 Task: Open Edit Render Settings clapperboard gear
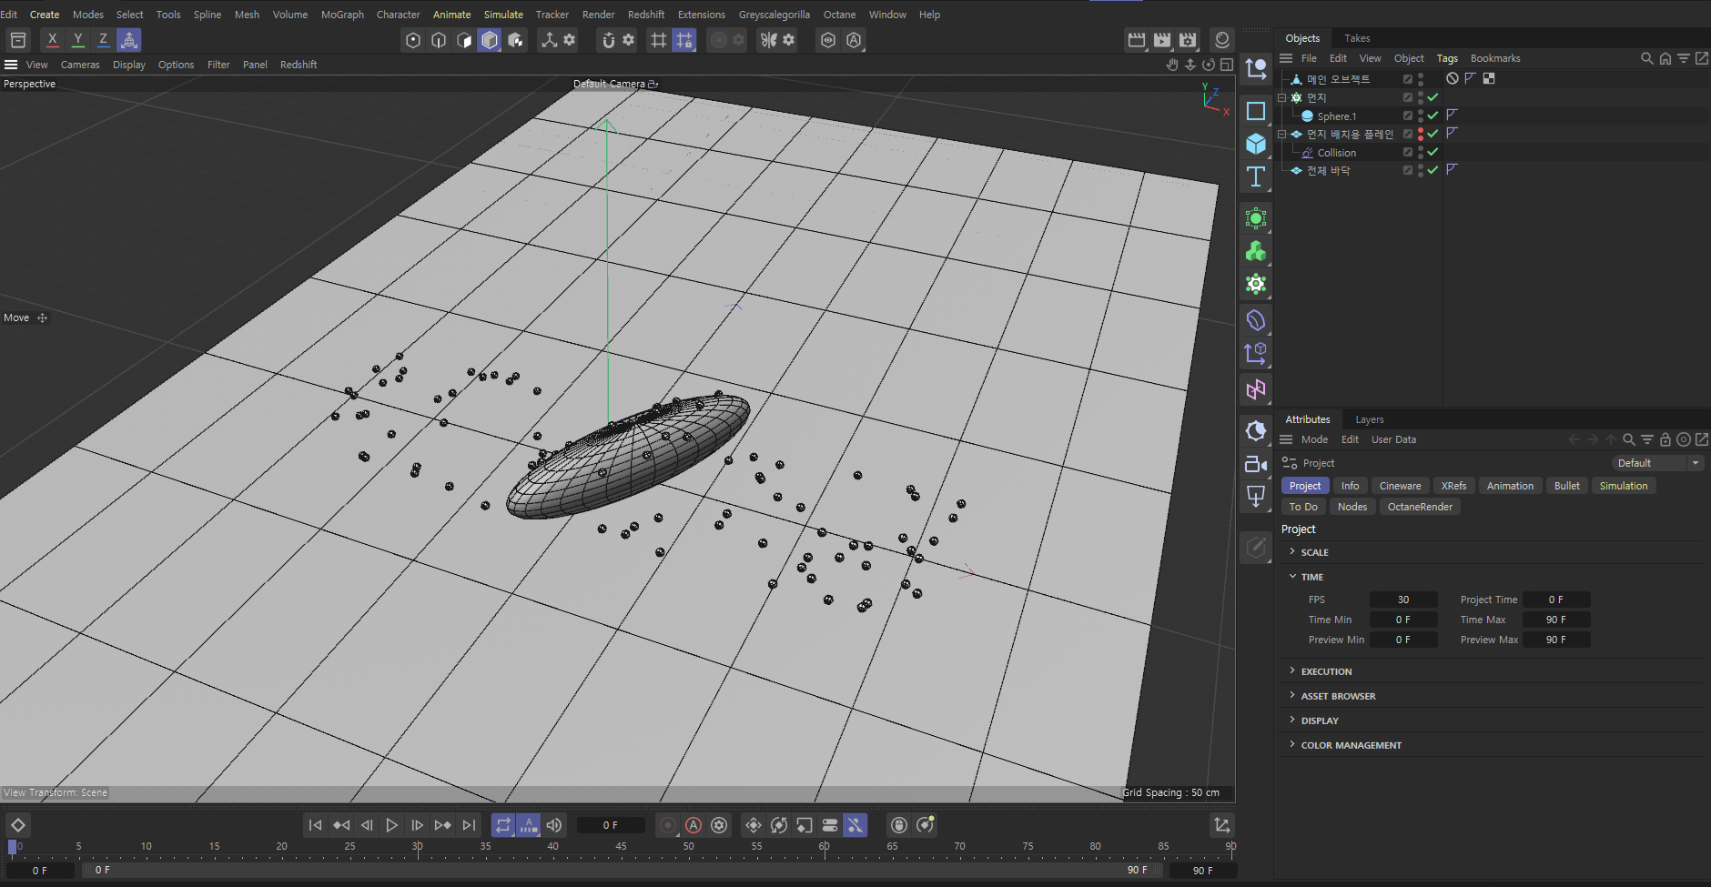click(x=1188, y=40)
